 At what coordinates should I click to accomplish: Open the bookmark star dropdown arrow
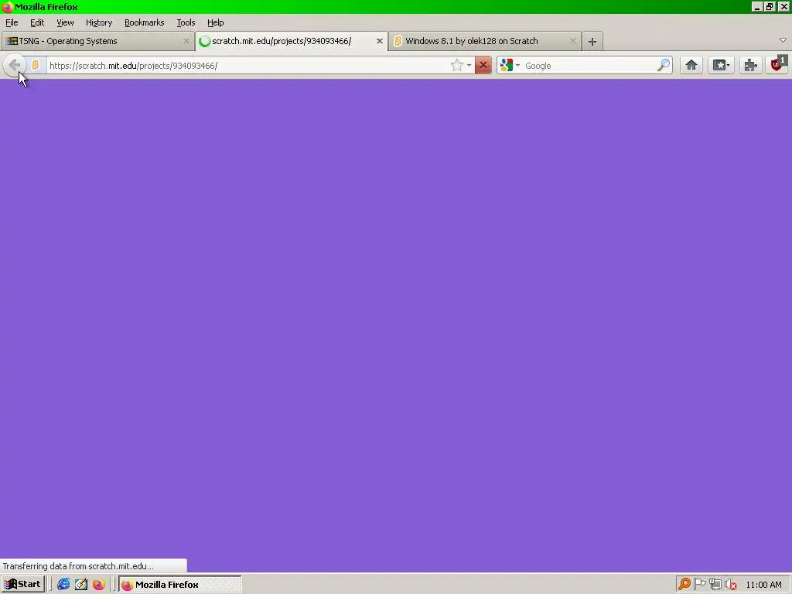click(x=469, y=66)
